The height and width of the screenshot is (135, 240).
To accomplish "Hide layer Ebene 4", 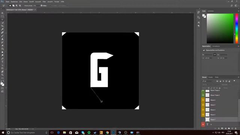I will click(x=203, y=110).
